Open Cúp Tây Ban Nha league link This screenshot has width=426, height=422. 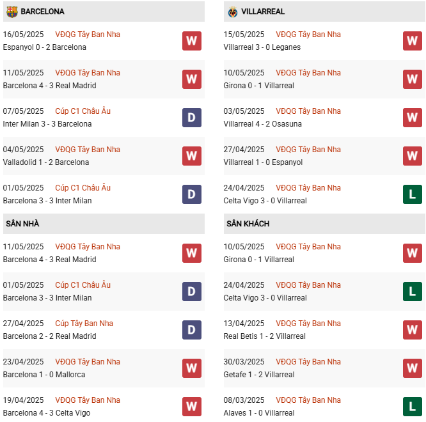(84, 323)
